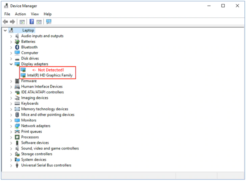Screen dimensions: 246x181
Task: Click the Processors category icon
Action: tap(17, 137)
